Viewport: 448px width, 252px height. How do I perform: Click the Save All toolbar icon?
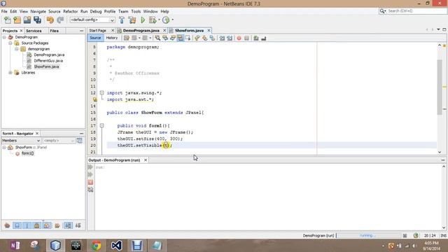tap(37, 20)
